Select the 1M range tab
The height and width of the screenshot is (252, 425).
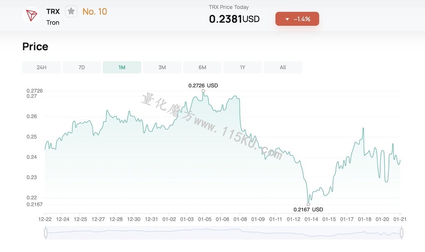point(122,68)
